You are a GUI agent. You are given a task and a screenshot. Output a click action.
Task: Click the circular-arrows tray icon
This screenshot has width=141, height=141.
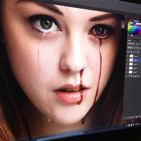(x=137, y=124)
